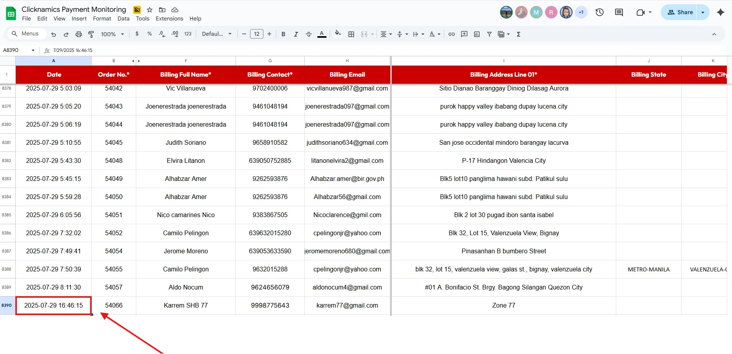Open the font Default dropdown
The height and width of the screenshot is (354, 732).
click(x=217, y=34)
